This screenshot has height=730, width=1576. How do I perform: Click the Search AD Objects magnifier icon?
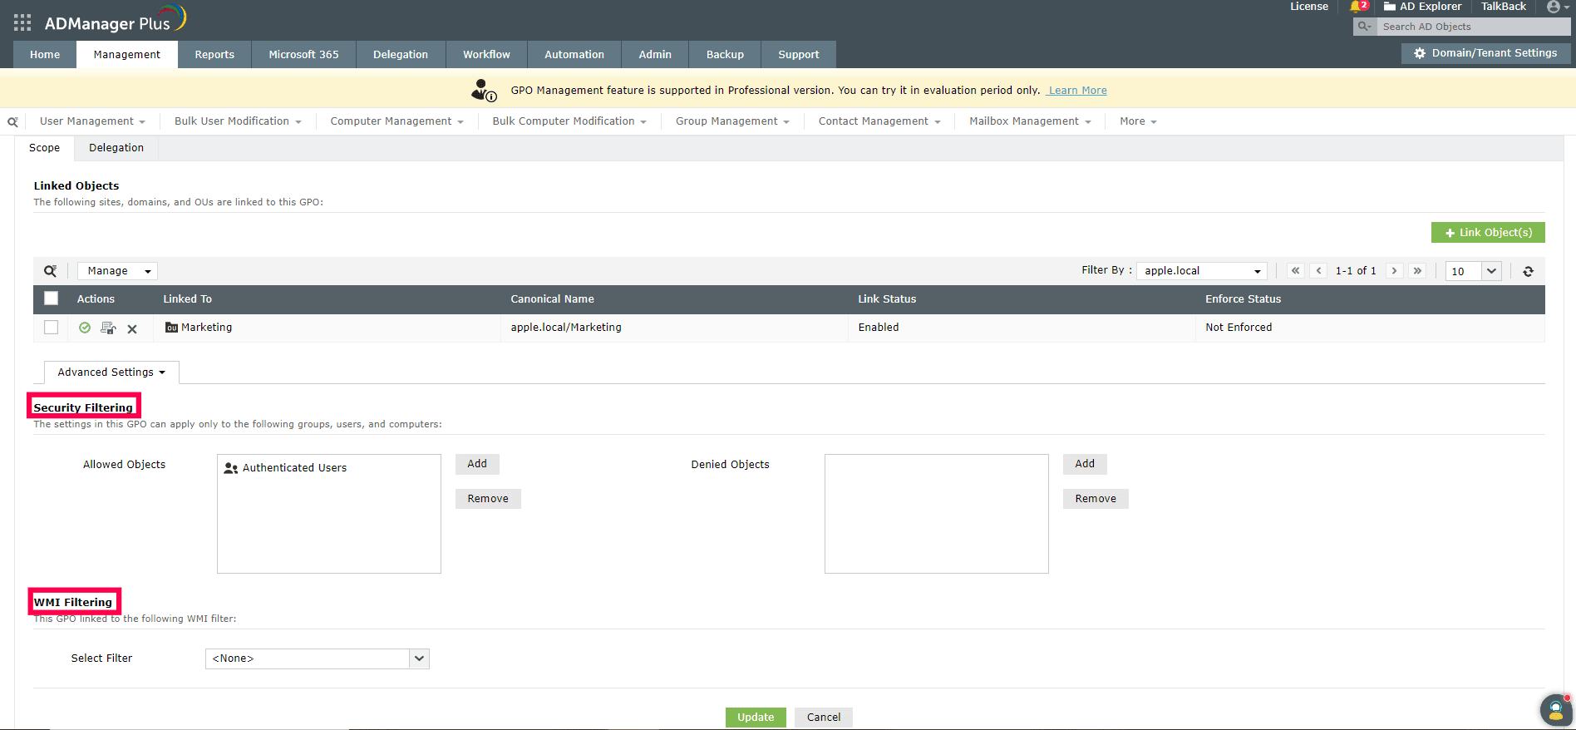(1364, 27)
